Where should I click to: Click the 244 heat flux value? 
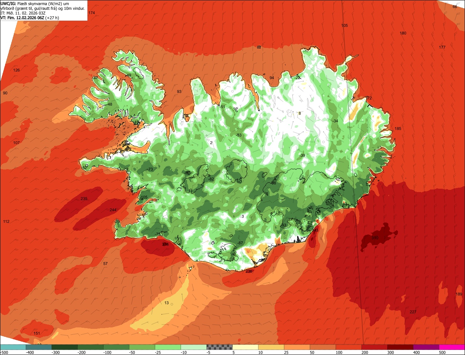(113, 210)
